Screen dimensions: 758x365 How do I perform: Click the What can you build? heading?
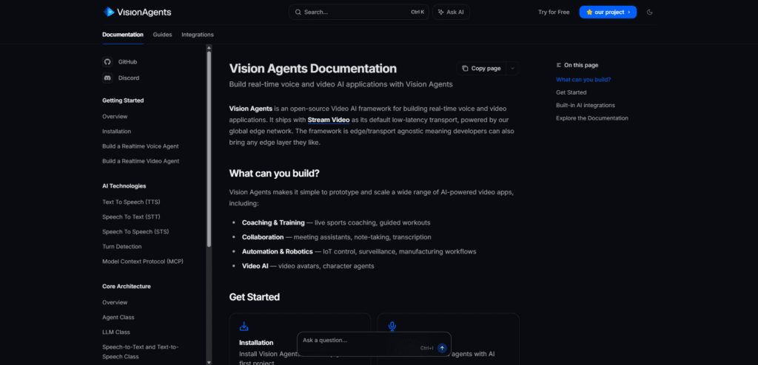pyautogui.click(x=274, y=174)
